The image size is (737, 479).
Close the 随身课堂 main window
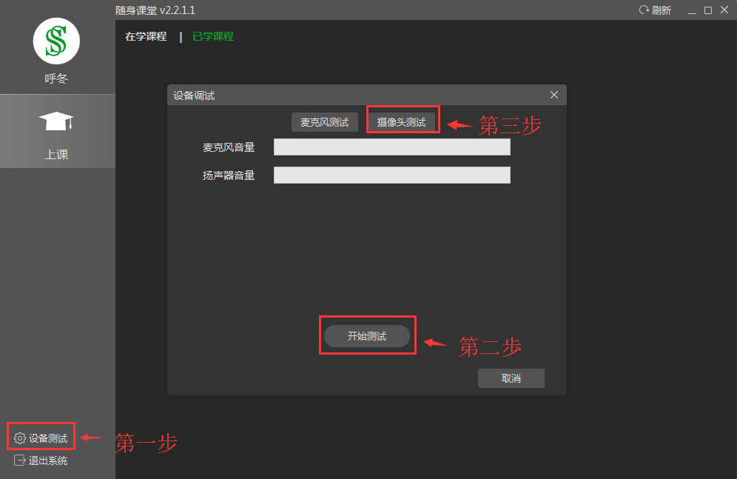click(x=724, y=10)
